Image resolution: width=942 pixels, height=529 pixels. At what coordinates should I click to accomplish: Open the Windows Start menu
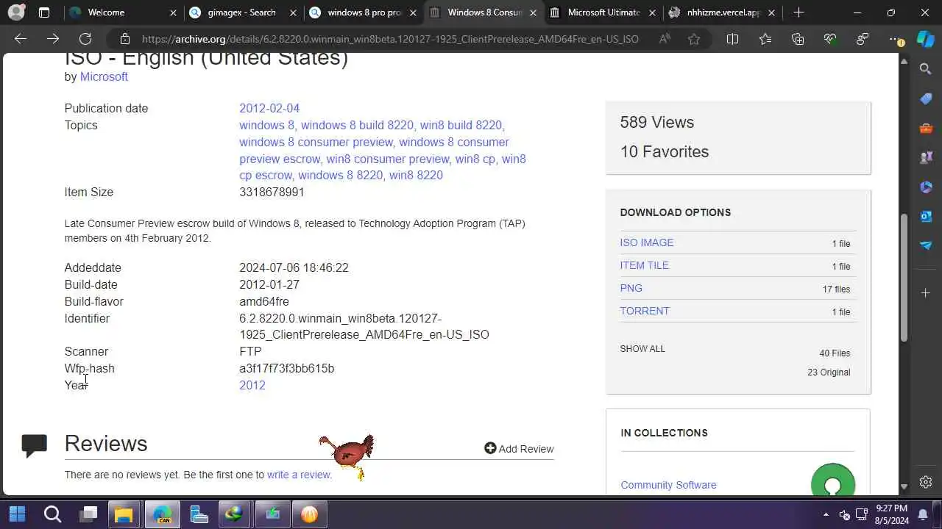pos(17,514)
